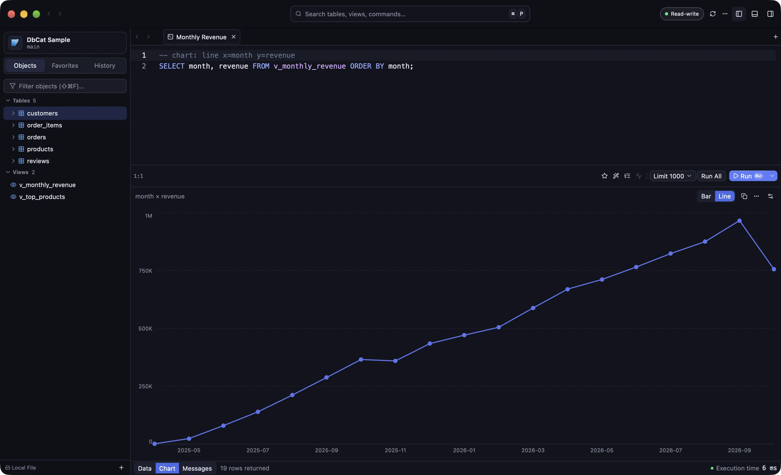The height and width of the screenshot is (475, 781).
Task: Toggle the left sidebar panel icon
Action: point(739,14)
